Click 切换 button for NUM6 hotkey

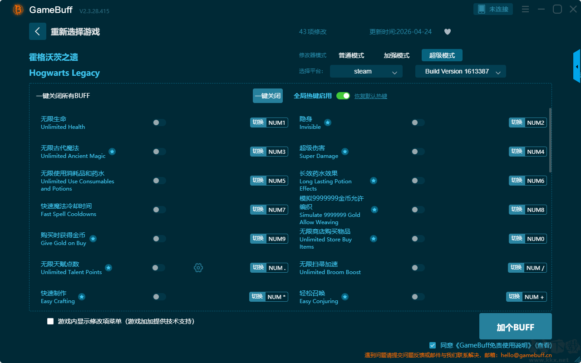517,181
